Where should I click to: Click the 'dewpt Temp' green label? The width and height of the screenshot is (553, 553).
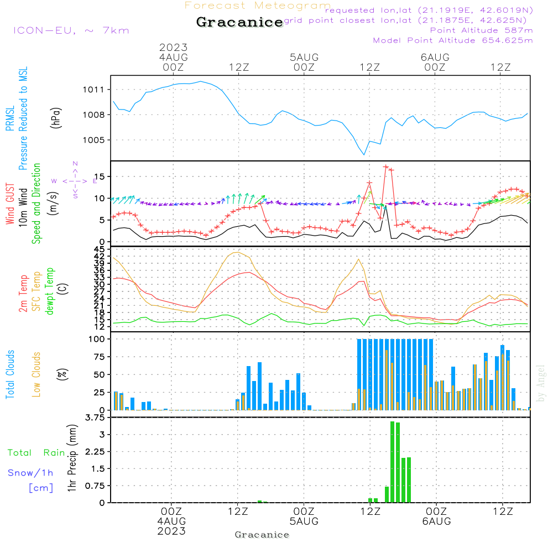tap(49, 291)
